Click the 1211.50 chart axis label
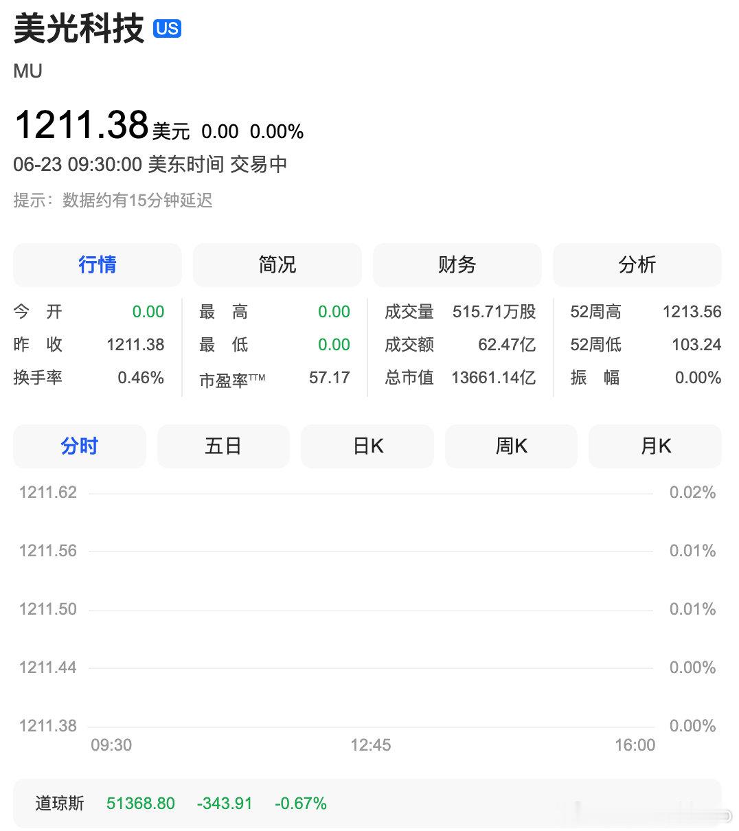 tap(48, 609)
